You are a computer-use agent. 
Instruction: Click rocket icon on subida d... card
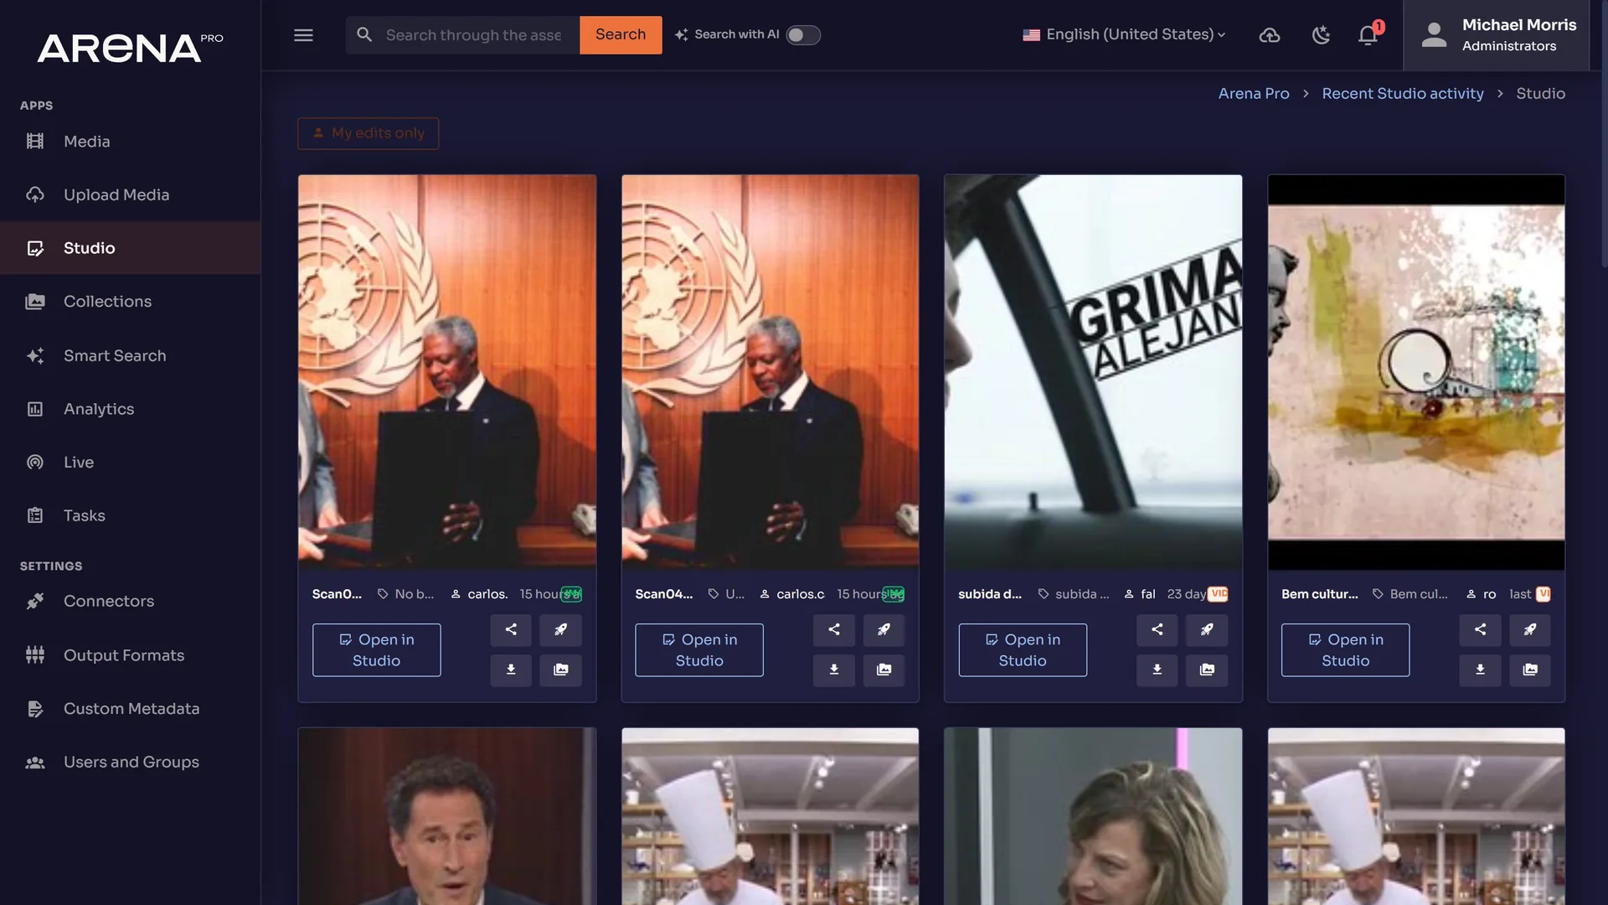(x=1207, y=629)
